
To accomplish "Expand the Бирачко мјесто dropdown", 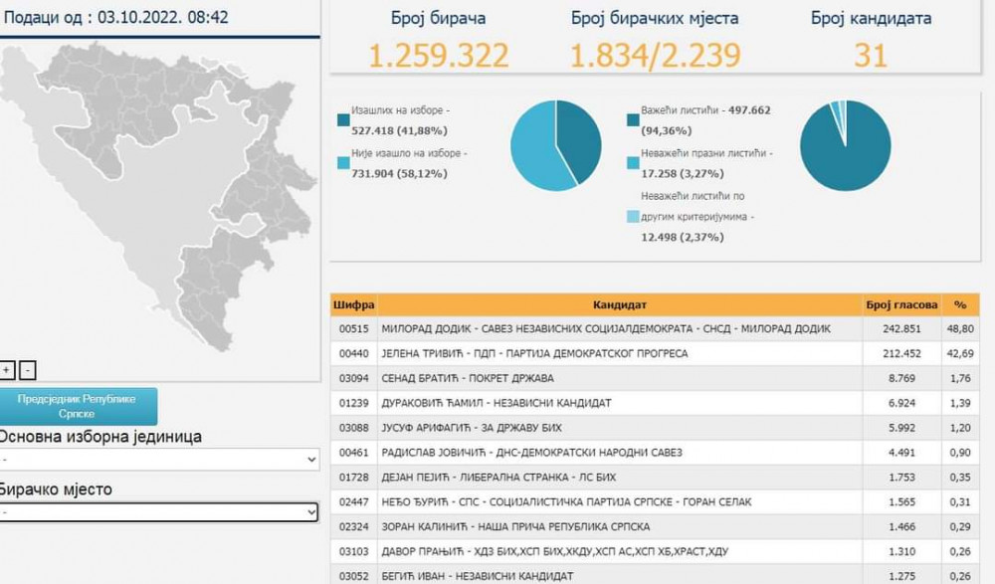I will click(159, 512).
